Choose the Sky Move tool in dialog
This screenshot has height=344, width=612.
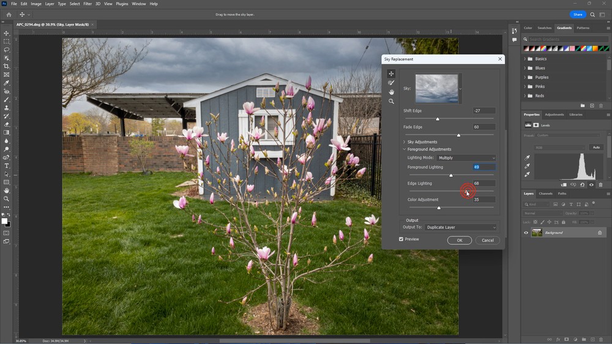(391, 74)
